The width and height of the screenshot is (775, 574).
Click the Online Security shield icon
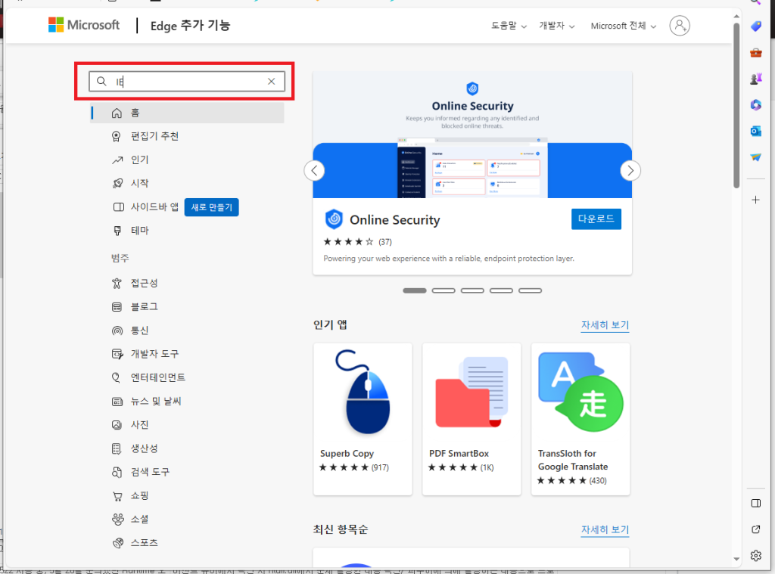pyautogui.click(x=334, y=219)
